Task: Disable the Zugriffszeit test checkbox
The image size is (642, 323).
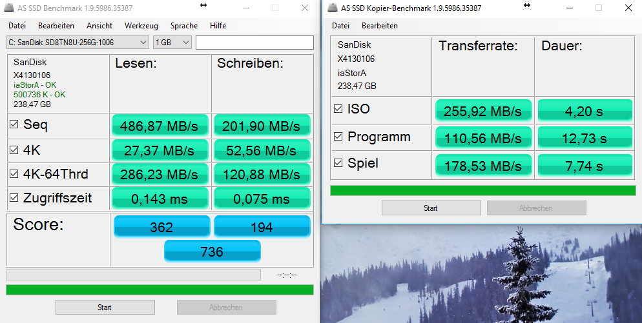Action: (x=14, y=198)
